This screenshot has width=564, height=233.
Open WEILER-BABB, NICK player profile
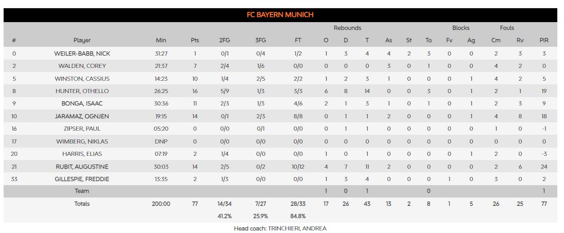point(82,53)
